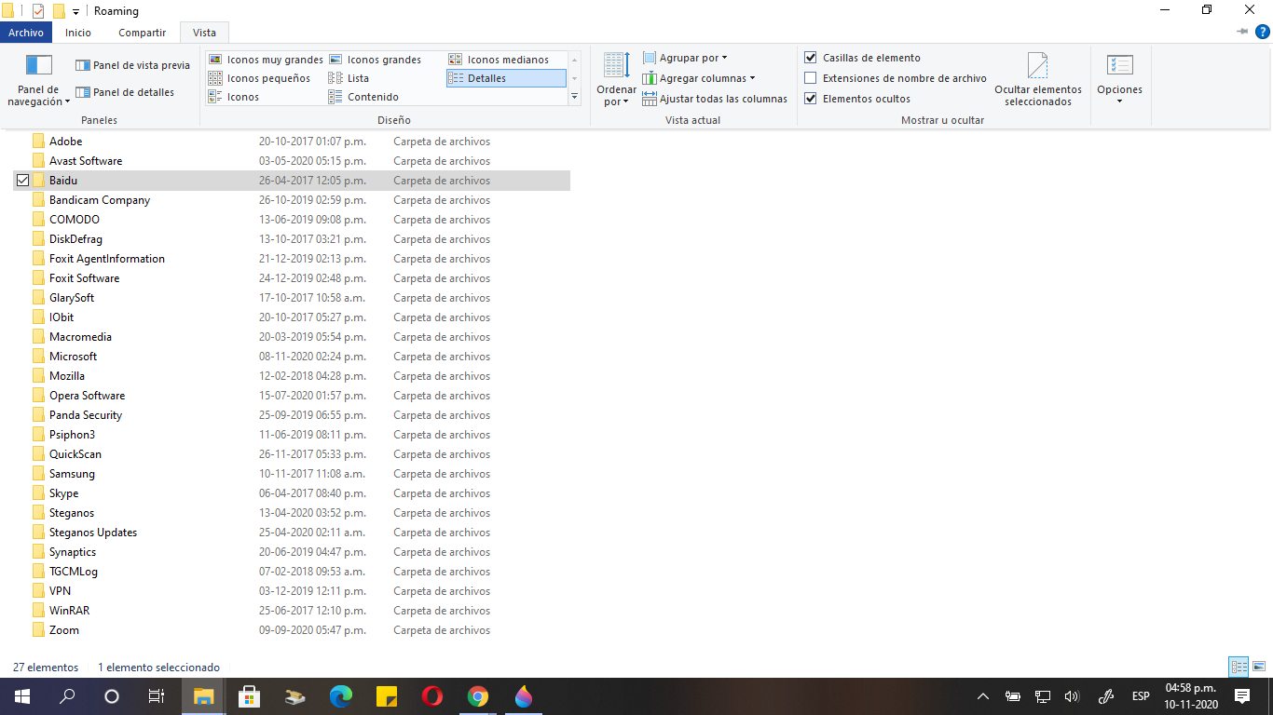This screenshot has height=715, width=1273.
Task: Click the Details pane icon
Action: click(83, 92)
